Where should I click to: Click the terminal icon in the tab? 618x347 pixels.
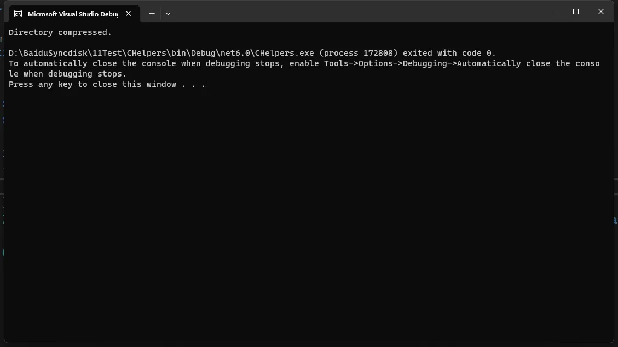[18, 14]
